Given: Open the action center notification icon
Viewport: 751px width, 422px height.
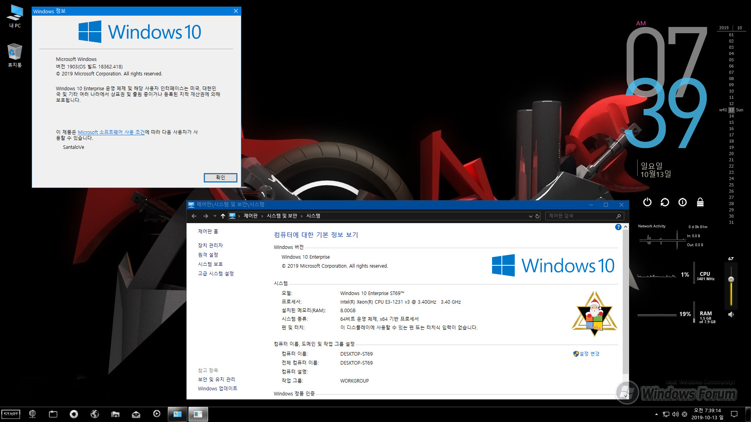Looking at the screenshot, I should (734, 414).
